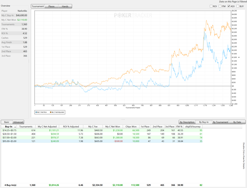247x188 pixels.
Task: Sort by My C Net Won column
Action: pos(113,127)
